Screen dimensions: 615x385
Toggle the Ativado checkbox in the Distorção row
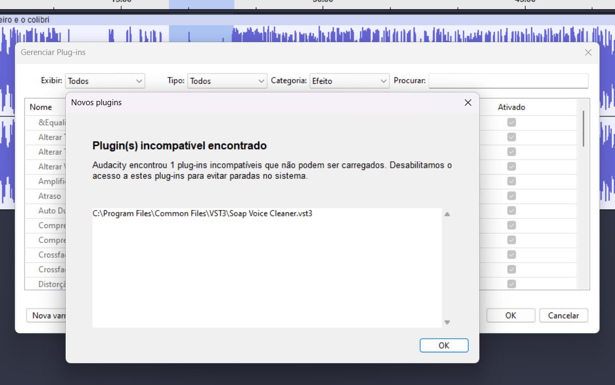coord(511,284)
